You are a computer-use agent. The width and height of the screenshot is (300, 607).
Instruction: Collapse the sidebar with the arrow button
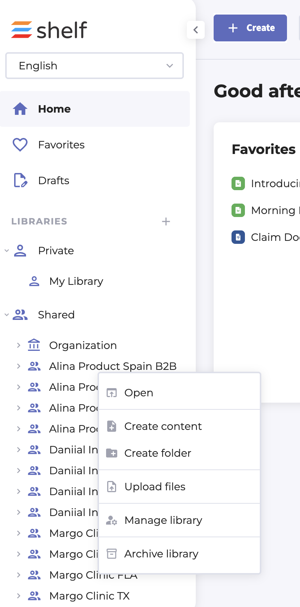click(x=196, y=29)
